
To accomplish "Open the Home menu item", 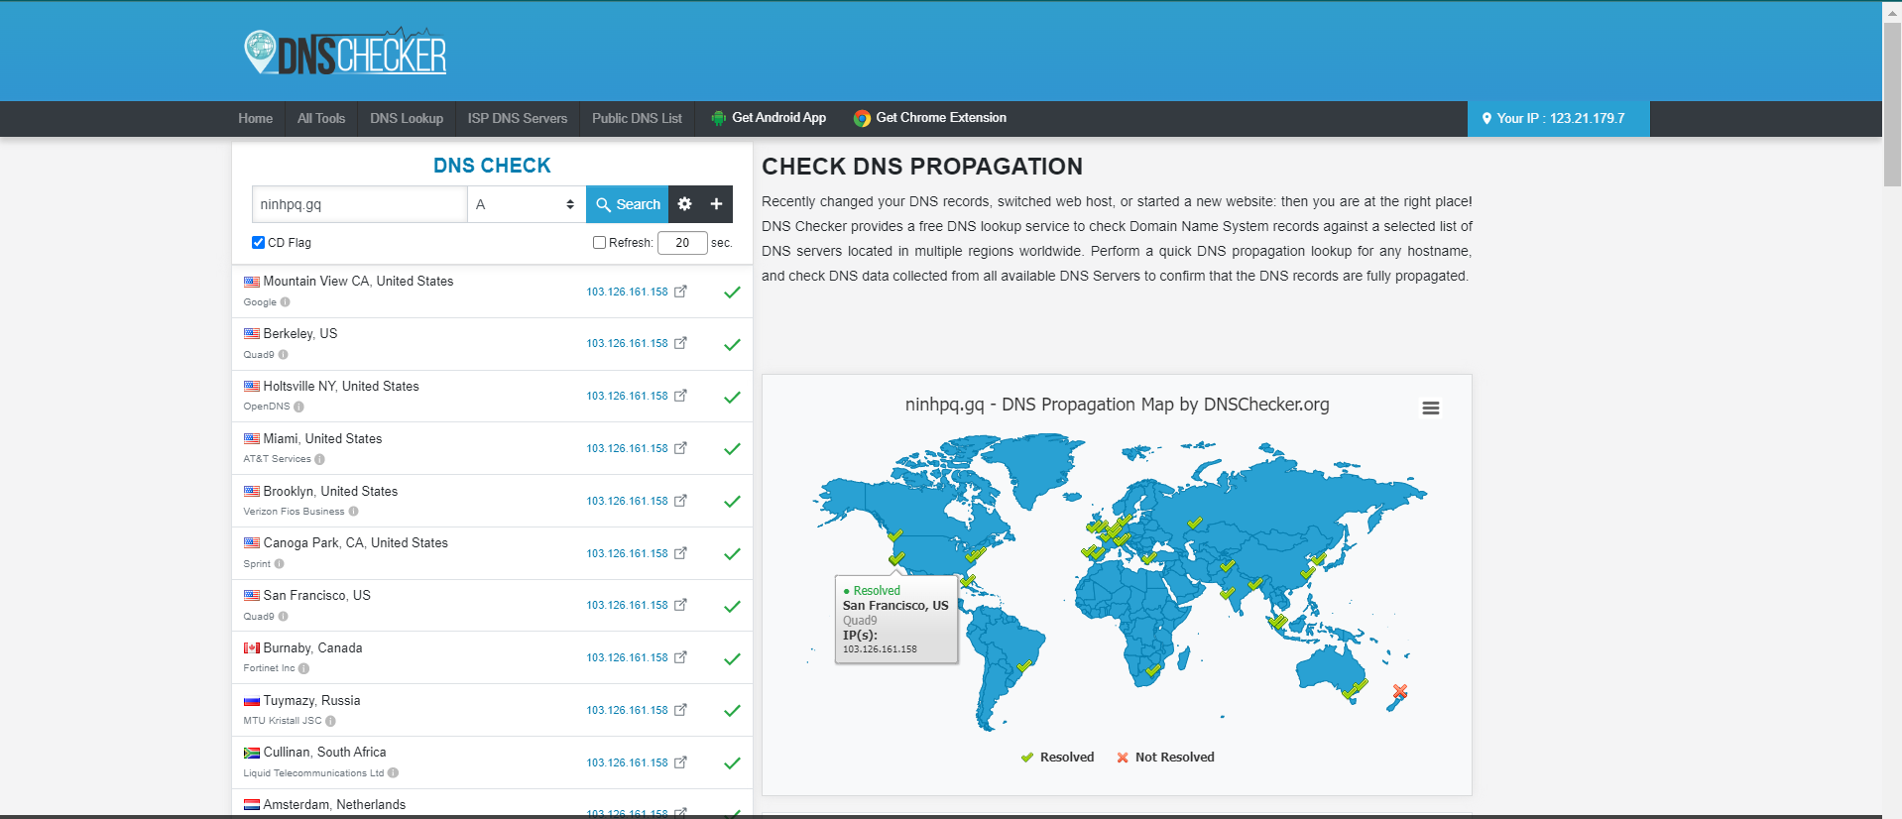I will 255,118.
